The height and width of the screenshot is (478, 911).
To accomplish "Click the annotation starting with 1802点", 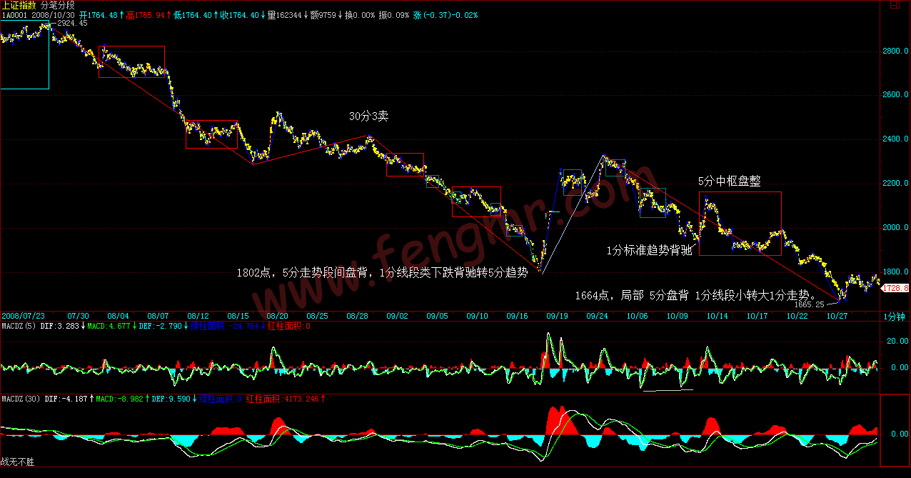I will [x=382, y=272].
